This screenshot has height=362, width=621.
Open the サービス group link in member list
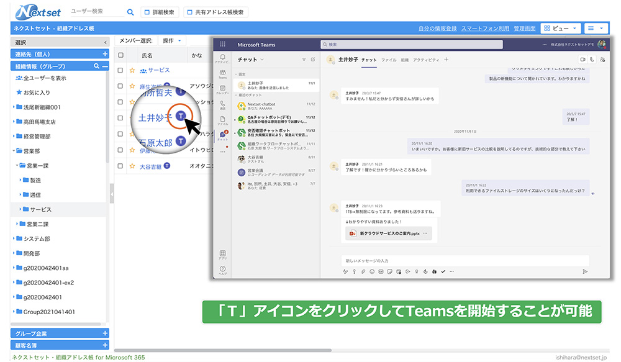coord(159,70)
